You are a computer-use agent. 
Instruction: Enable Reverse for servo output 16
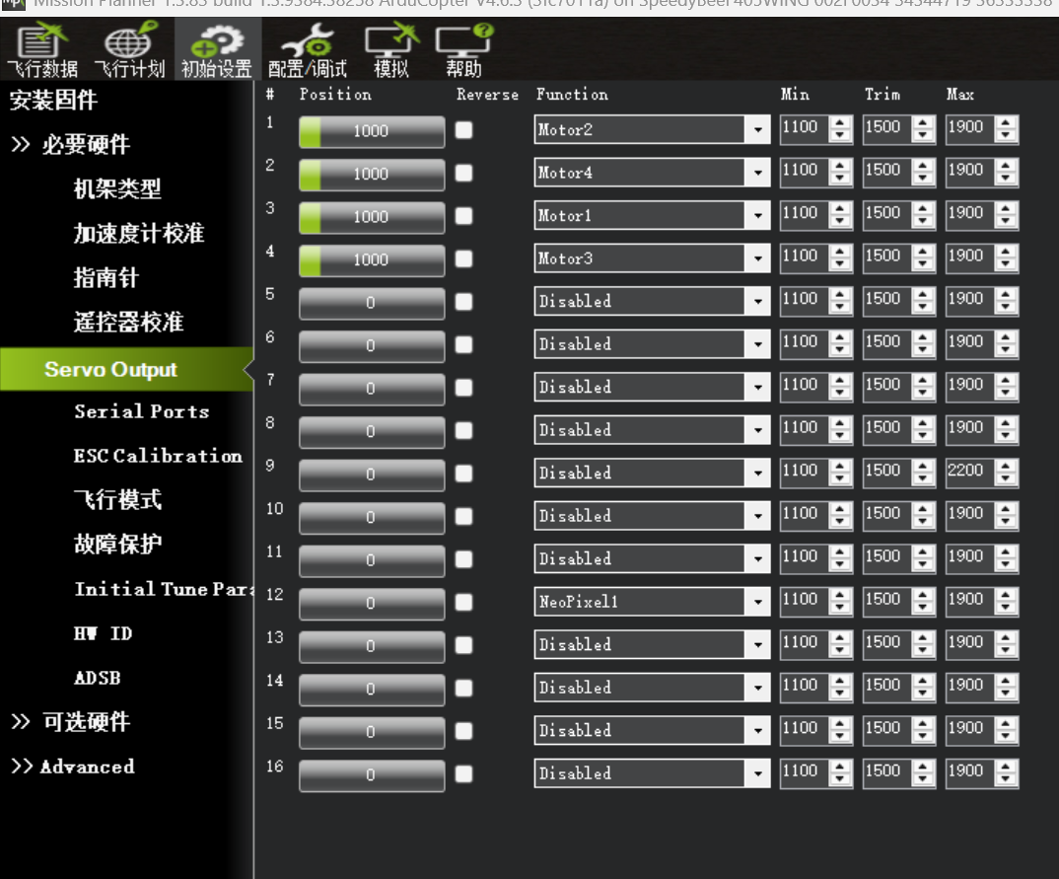coord(464,773)
